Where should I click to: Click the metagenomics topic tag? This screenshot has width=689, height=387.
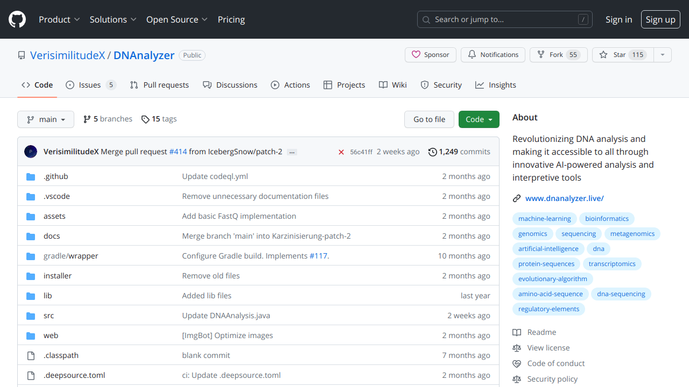pos(632,234)
